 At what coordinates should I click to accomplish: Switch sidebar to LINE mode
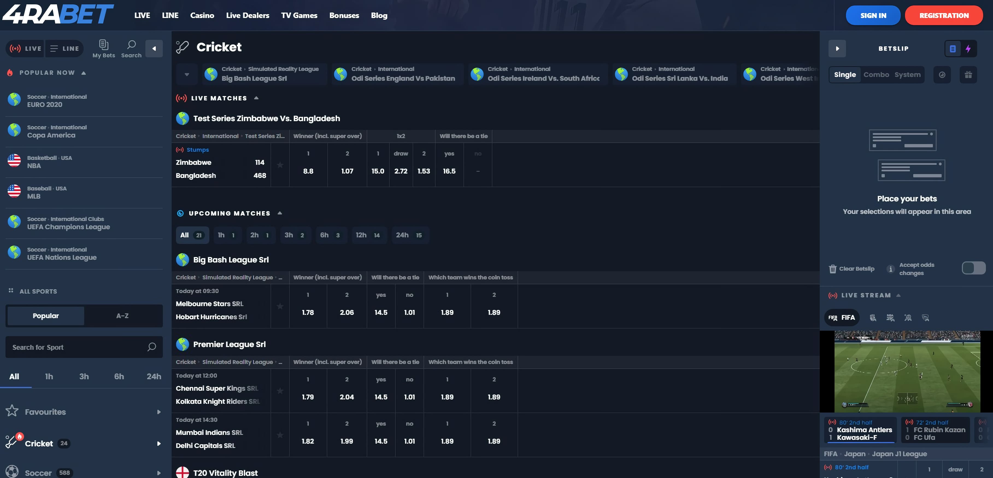(64, 49)
